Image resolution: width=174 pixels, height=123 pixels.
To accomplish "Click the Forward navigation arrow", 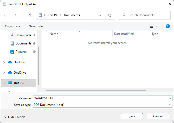I will [15, 15].
